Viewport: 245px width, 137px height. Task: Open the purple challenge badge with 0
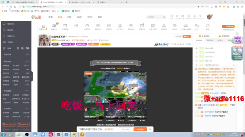pyautogui.click(x=68, y=44)
